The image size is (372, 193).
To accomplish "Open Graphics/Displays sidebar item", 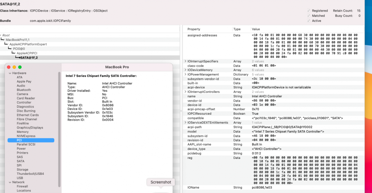I will point(30,128).
